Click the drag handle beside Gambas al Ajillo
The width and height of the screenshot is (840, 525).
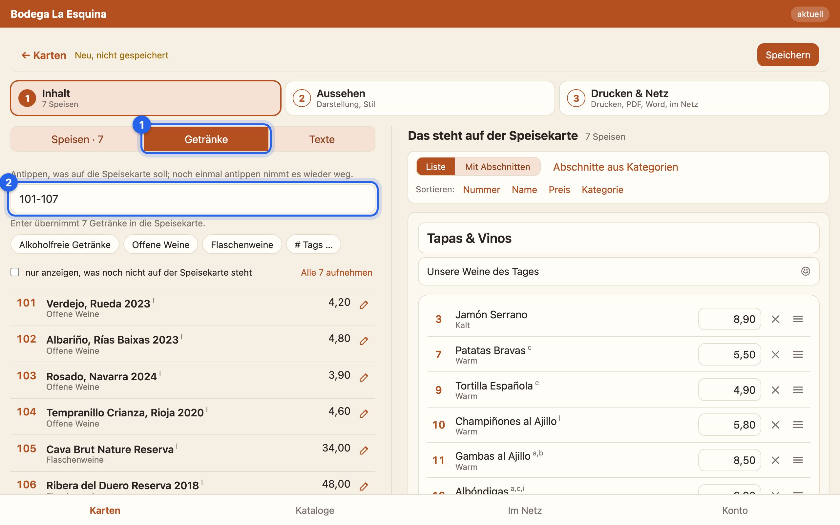pos(798,460)
